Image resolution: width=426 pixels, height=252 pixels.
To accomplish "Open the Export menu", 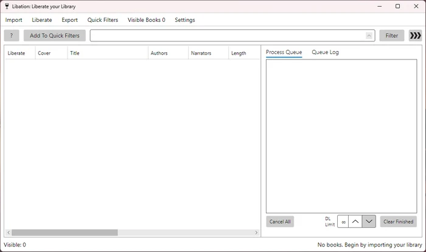I will pos(69,20).
